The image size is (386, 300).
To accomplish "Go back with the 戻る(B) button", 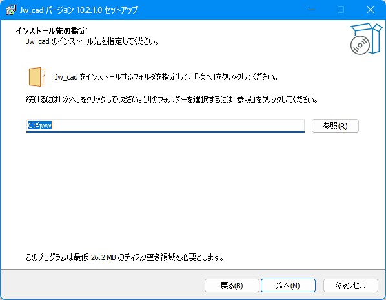I will (232, 286).
